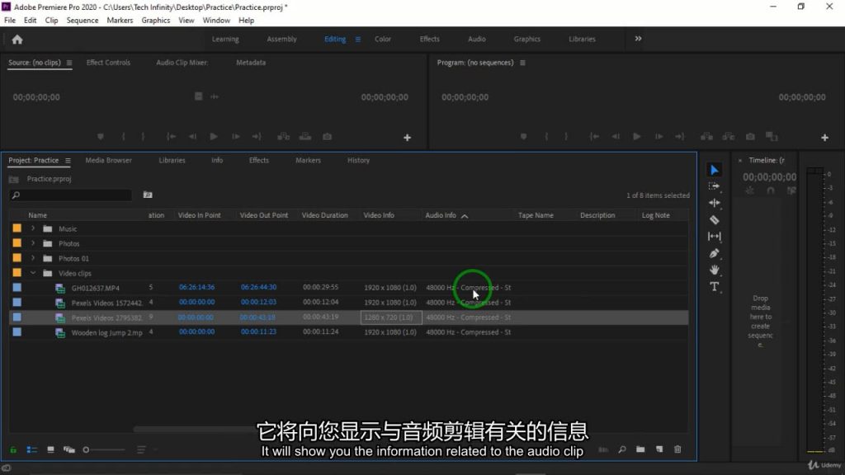Viewport: 845px width, 475px height.
Task: Select the Slip tool
Action: [x=714, y=237]
